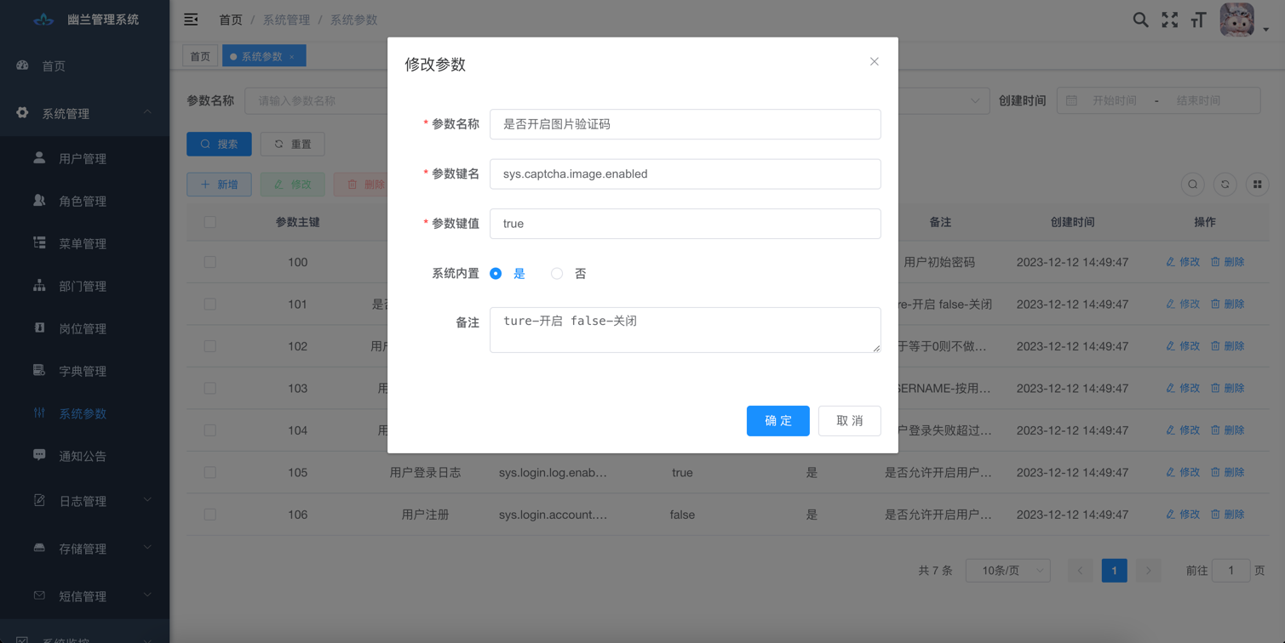The width and height of the screenshot is (1285, 643).
Task: Click the table refresh round icon
Action: (1225, 185)
